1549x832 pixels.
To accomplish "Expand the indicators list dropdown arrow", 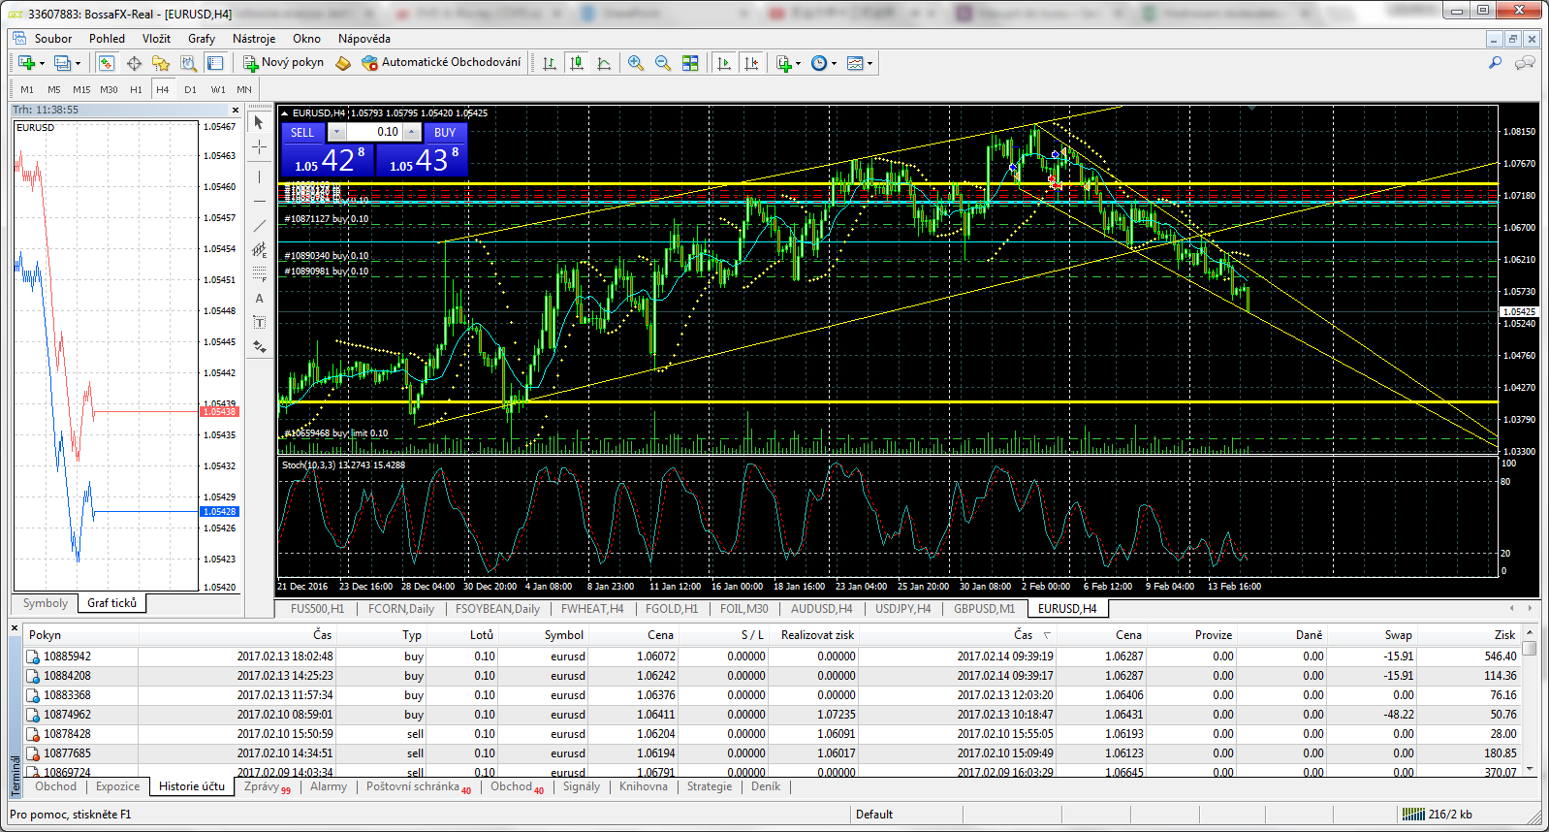I will (x=798, y=64).
